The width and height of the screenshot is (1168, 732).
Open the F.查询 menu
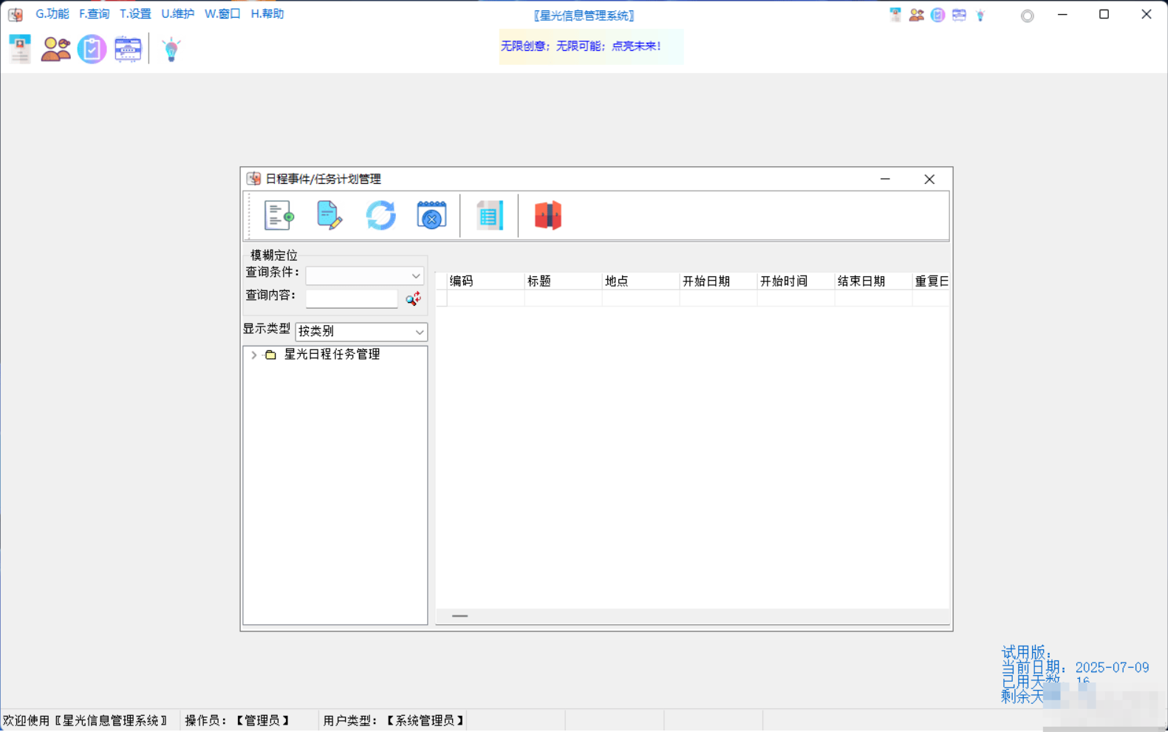click(x=94, y=14)
